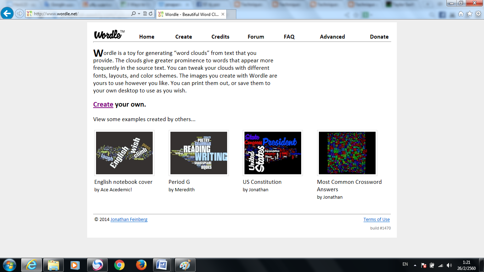Click the "by Ace Acedemic!" author text
484x272 pixels.
pos(113,190)
